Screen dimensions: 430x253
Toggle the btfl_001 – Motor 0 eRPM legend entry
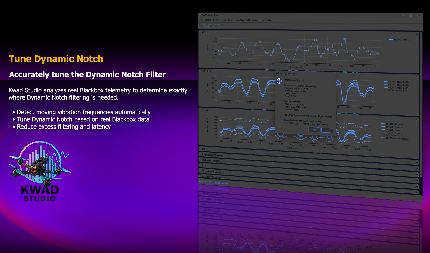coord(397,82)
